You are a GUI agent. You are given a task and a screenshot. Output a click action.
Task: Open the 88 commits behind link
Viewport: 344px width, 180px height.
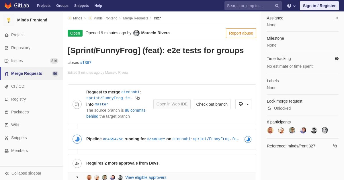135,110
